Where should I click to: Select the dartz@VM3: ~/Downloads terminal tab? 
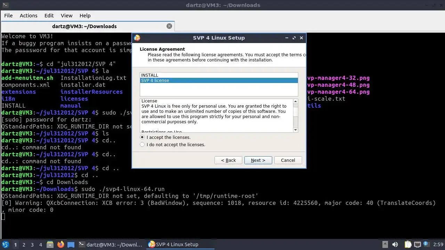point(88,26)
